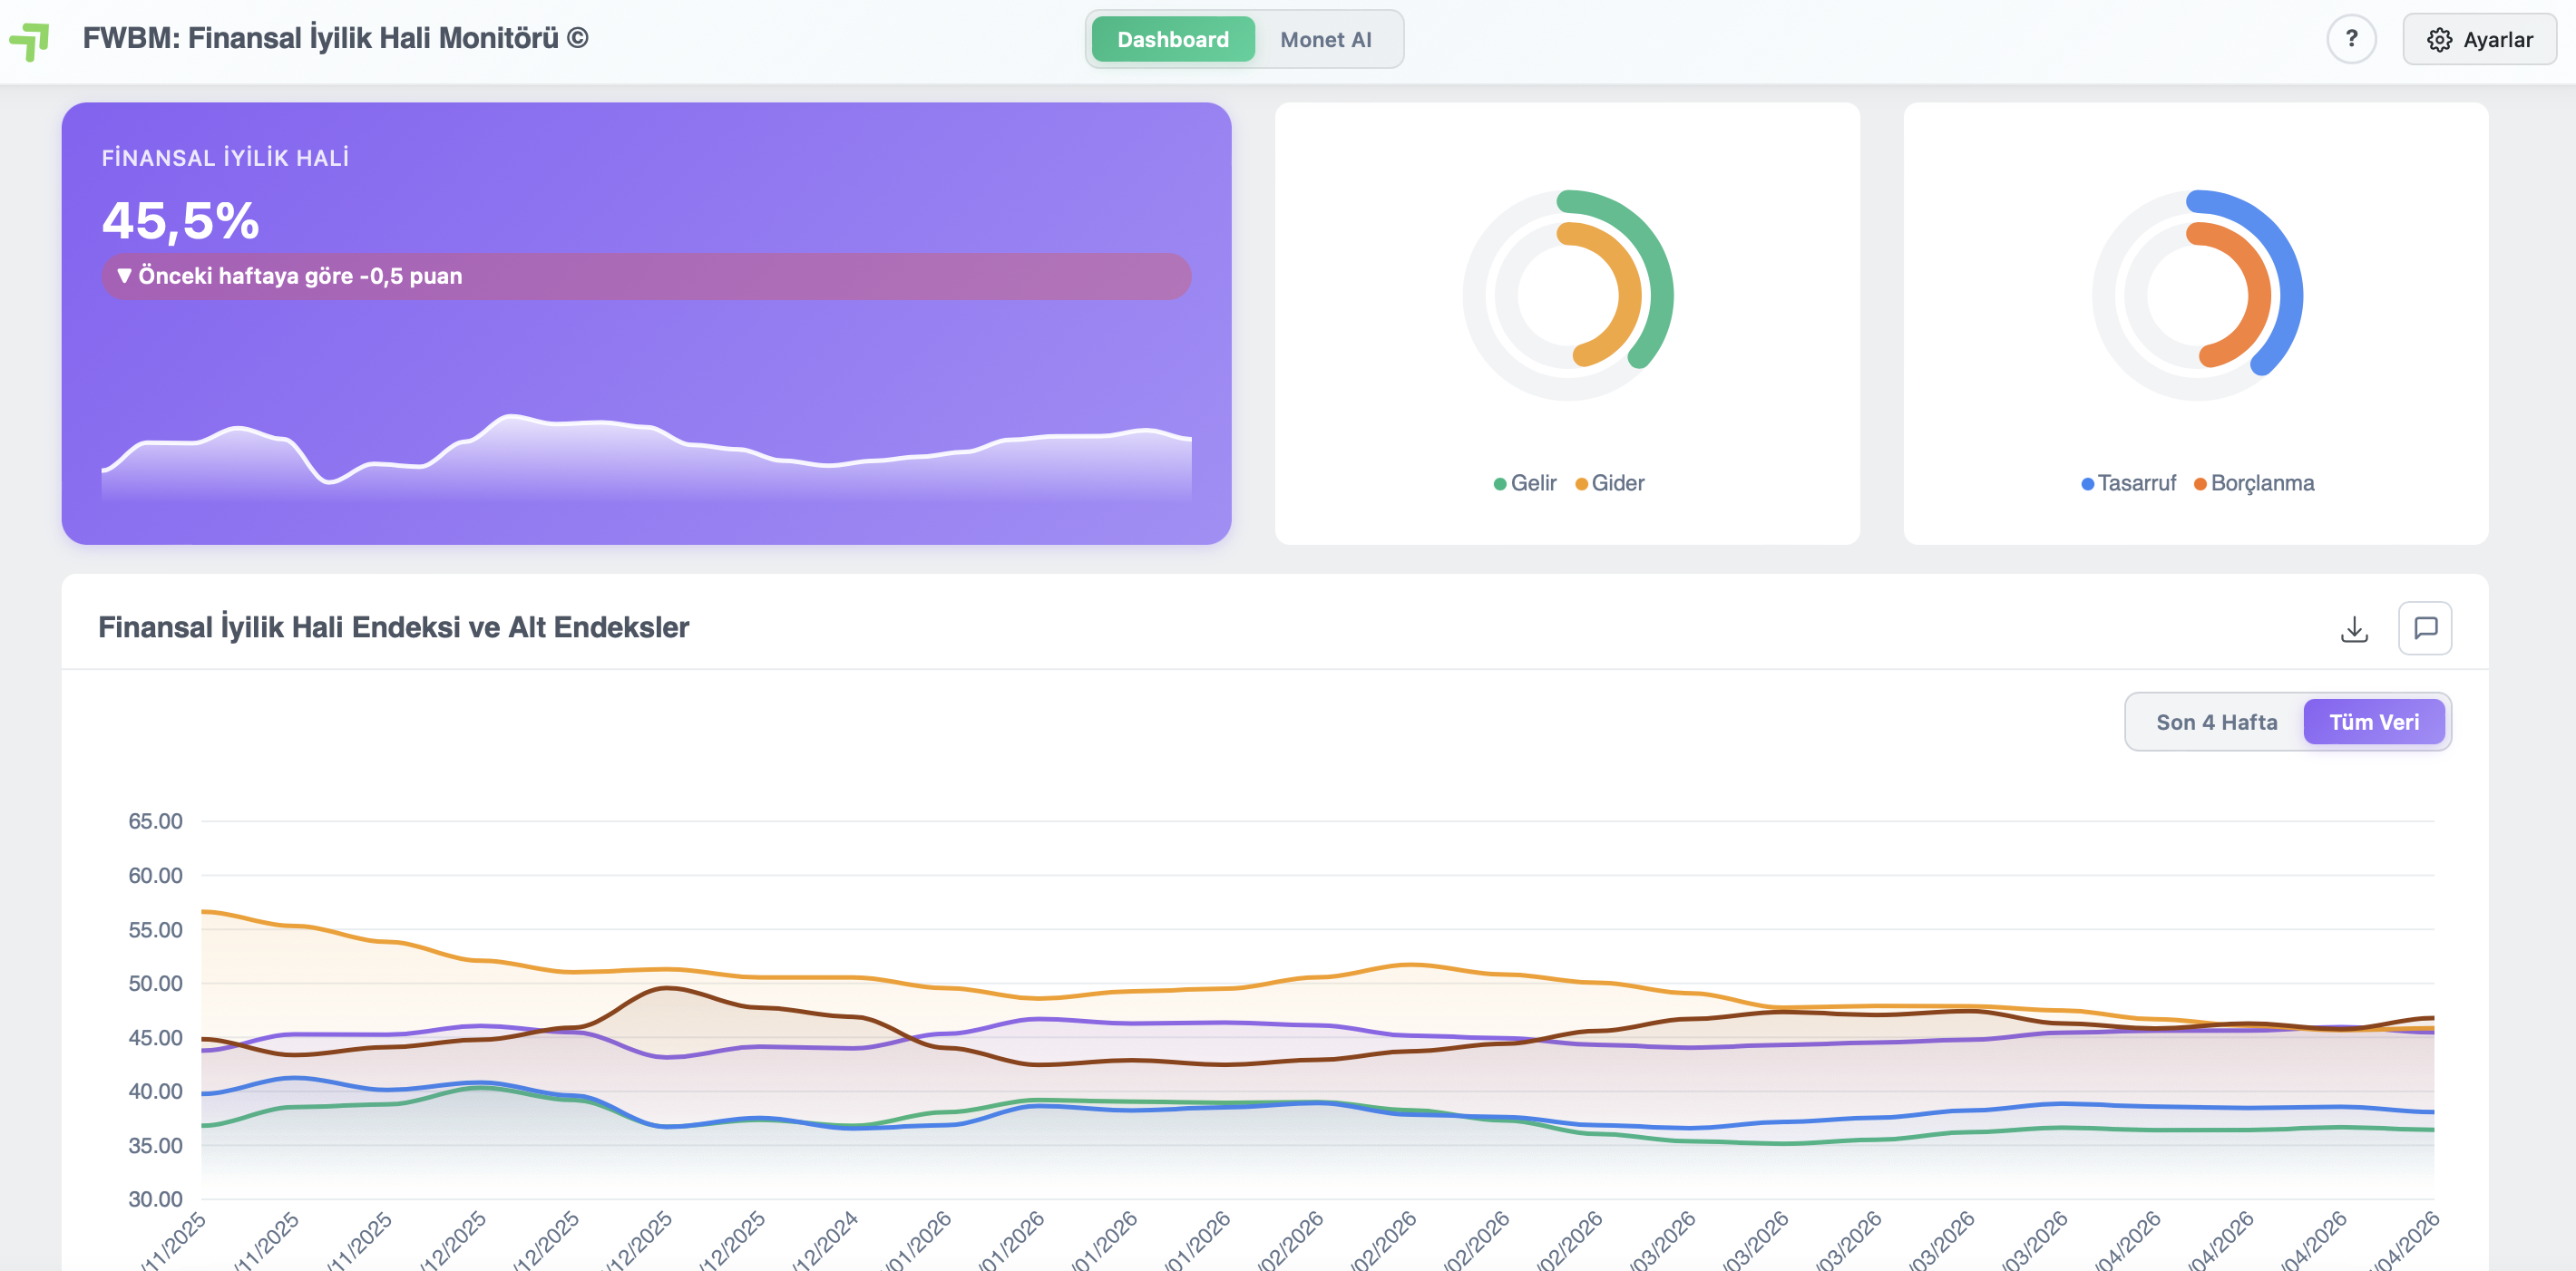This screenshot has height=1271, width=2576.
Task: Download the index chart data
Action: pyautogui.click(x=2354, y=628)
